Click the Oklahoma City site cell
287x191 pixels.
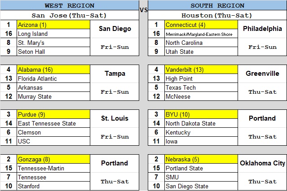tap(262, 163)
